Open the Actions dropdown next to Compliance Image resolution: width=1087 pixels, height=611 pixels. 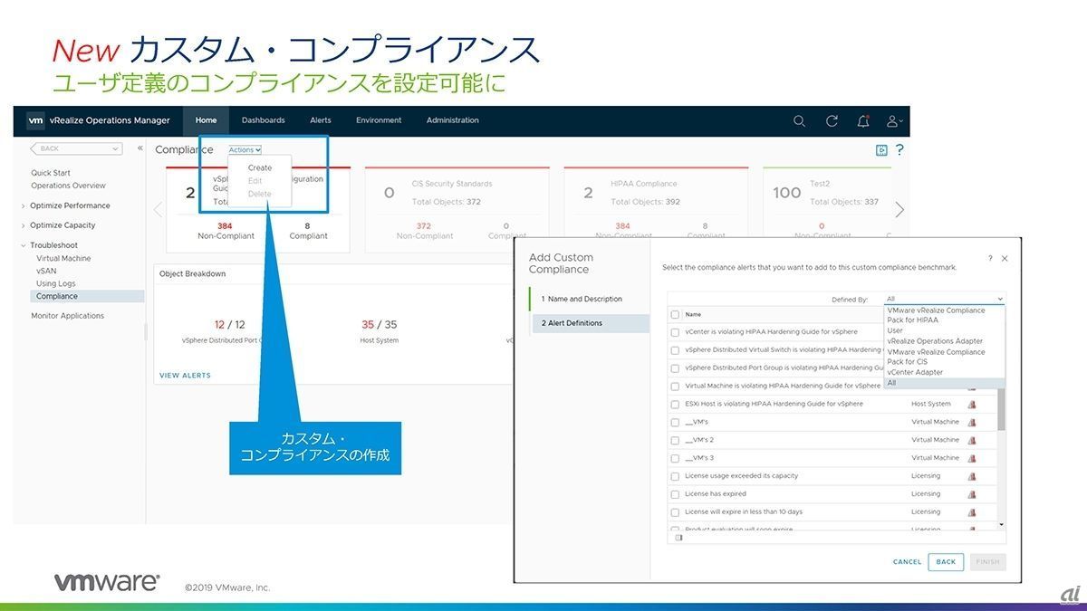click(x=245, y=150)
